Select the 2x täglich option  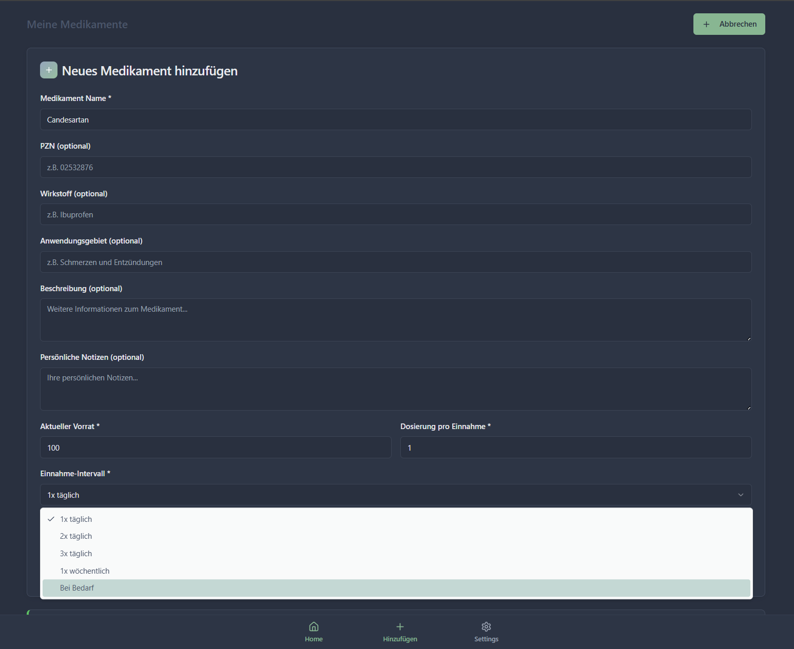tap(76, 536)
